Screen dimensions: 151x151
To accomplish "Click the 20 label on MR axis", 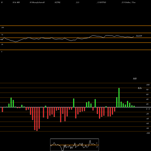I will (147, 104).
